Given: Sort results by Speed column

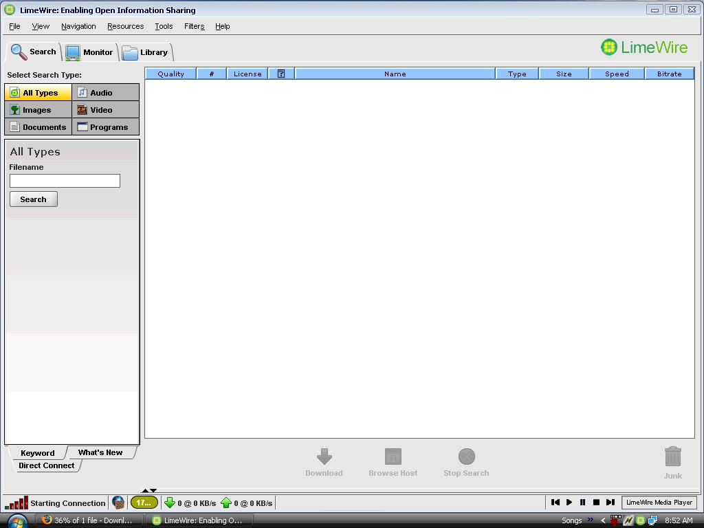Looking at the screenshot, I should (x=617, y=74).
